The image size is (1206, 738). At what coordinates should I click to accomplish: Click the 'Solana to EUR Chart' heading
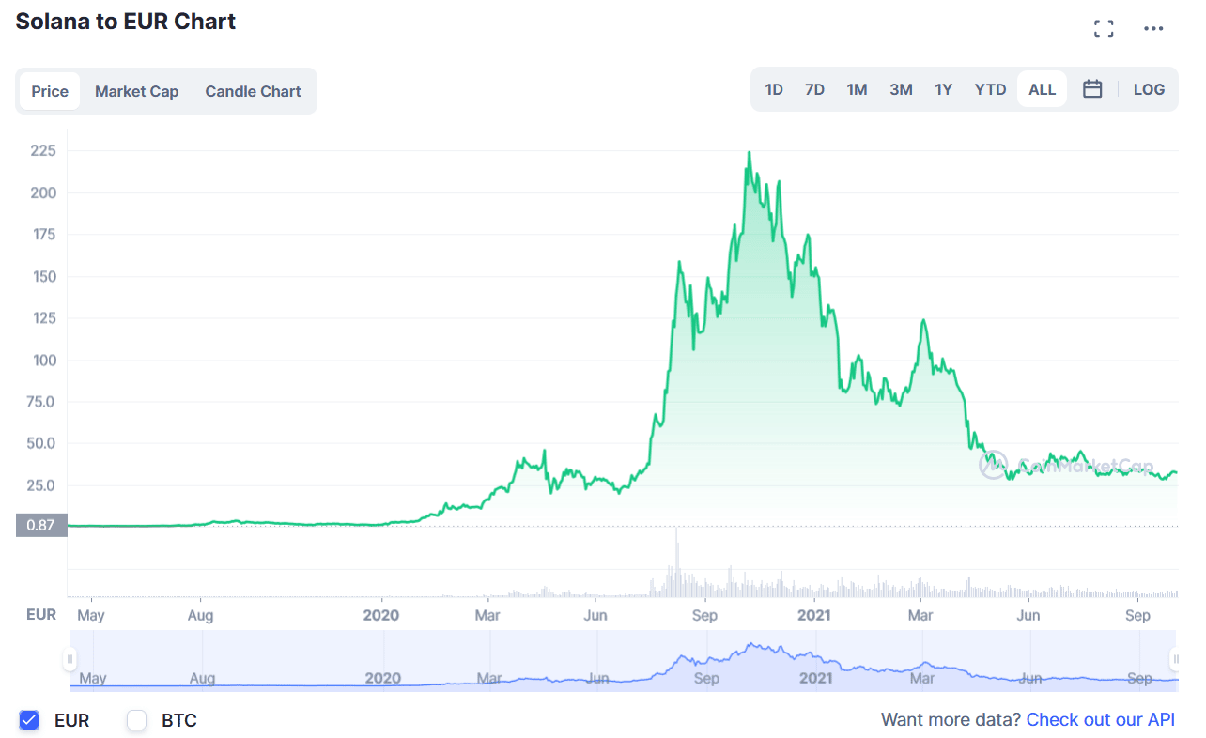pyautogui.click(x=126, y=22)
